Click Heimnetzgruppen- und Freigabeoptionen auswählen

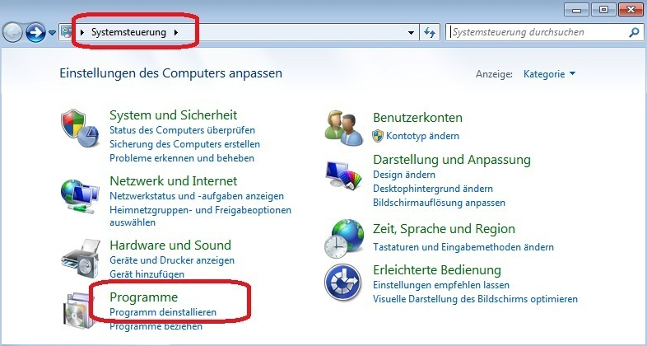point(201,217)
